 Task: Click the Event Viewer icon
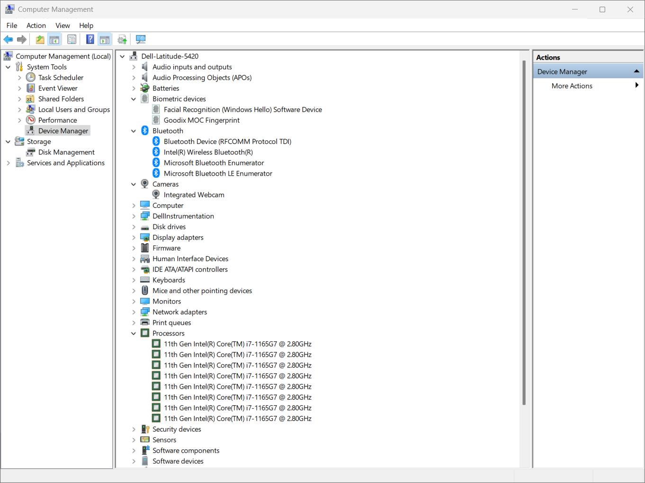[x=31, y=88]
